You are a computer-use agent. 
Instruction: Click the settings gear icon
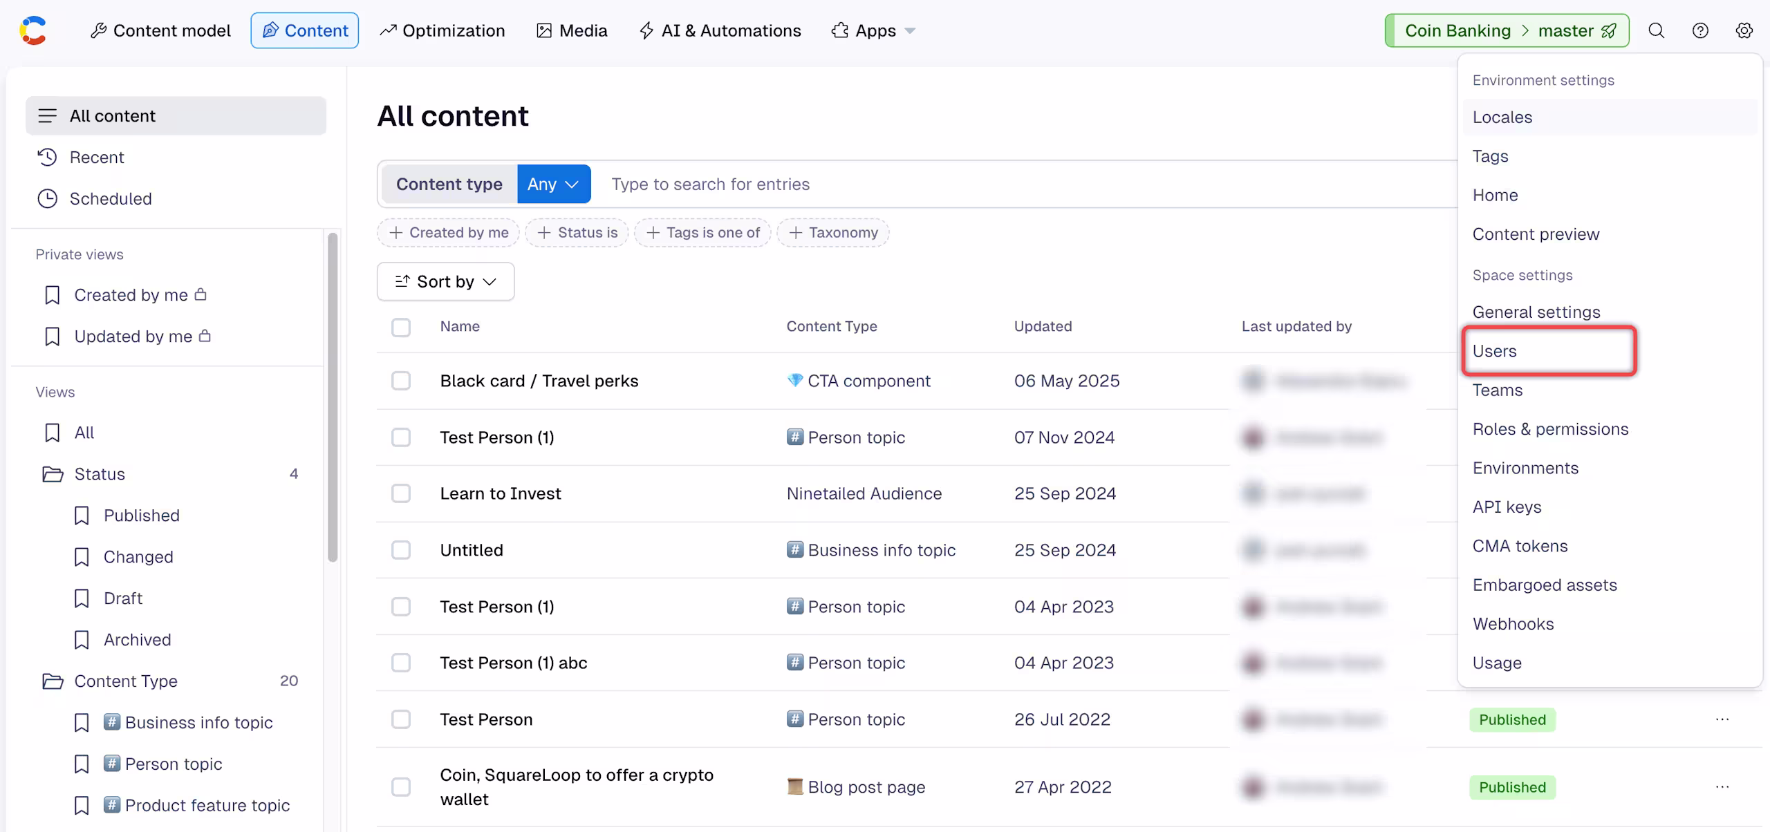pyautogui.click(x=1744, y=30)
